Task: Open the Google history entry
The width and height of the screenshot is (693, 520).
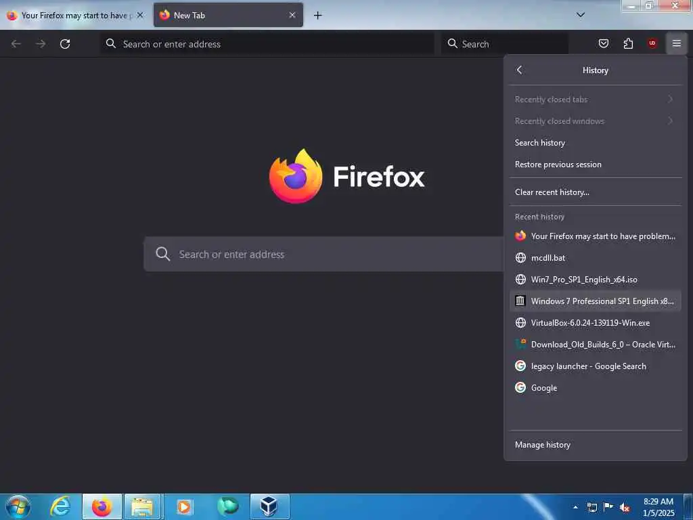Action: [x=595, y=388]
